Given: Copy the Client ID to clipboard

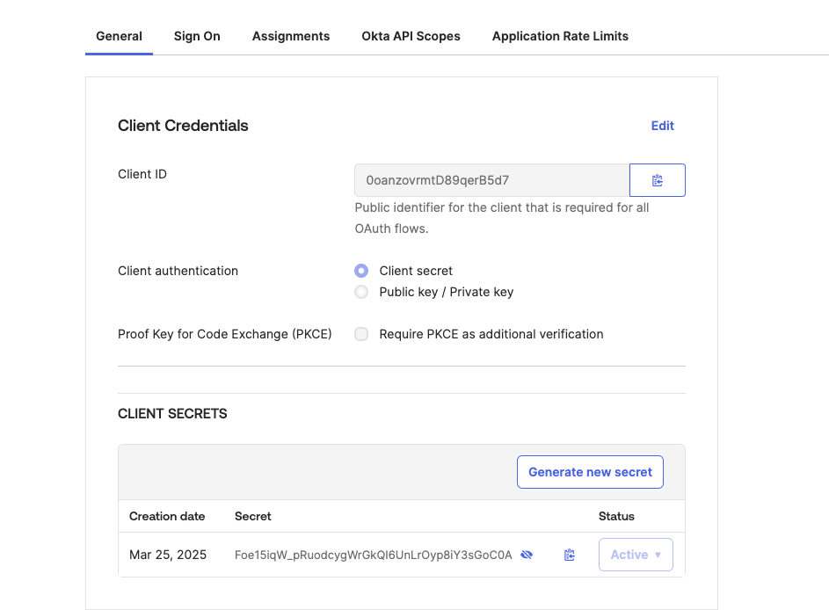Looking at the screenshot, I should click(657, 180).
